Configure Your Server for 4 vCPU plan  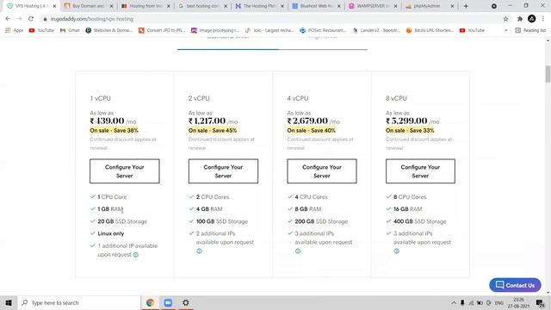coord(322,171)
